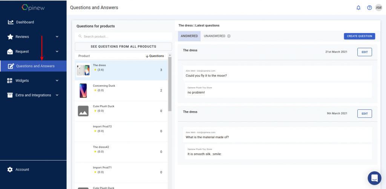Click See Questions From All Products
The width and height of the screenshot is (386, 189).
pos(123,46)
